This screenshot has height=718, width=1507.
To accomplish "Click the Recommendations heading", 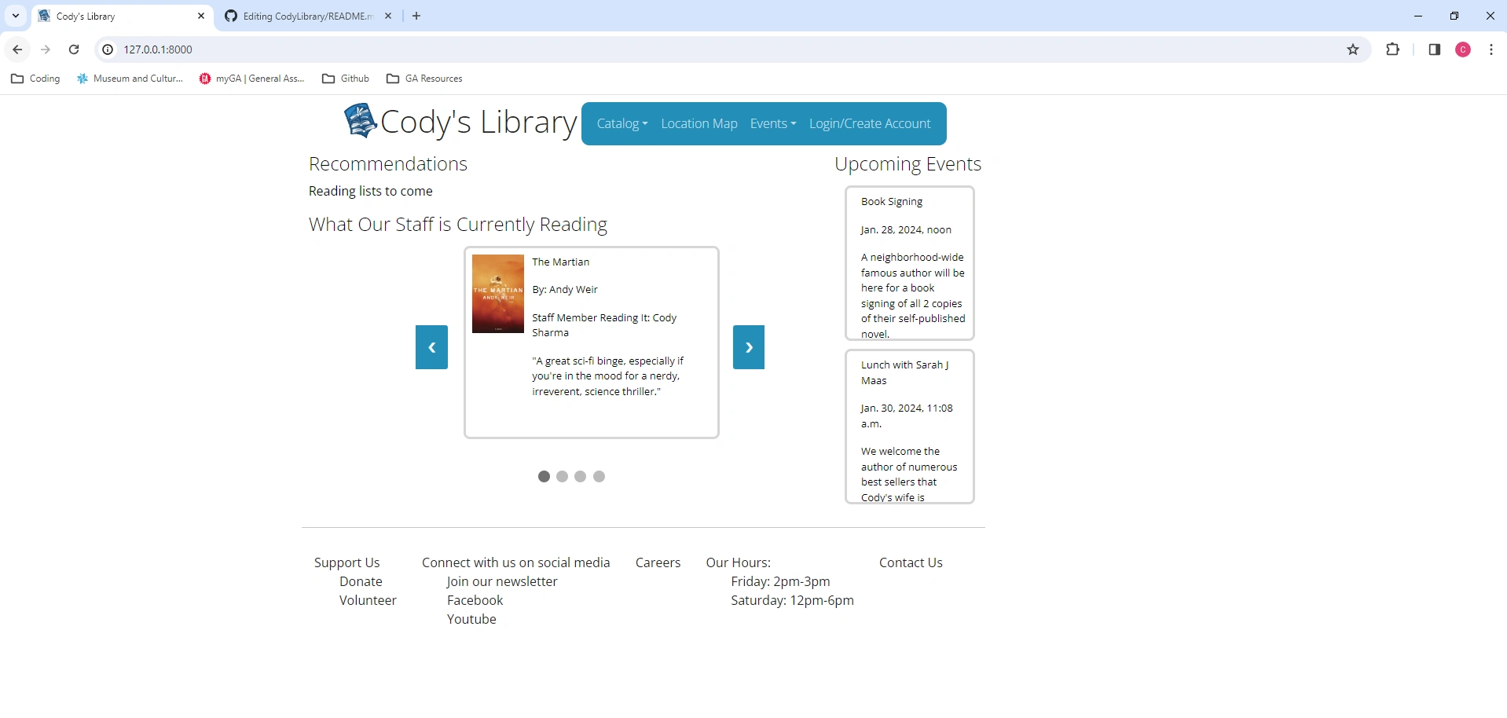I will click(388, 164).
